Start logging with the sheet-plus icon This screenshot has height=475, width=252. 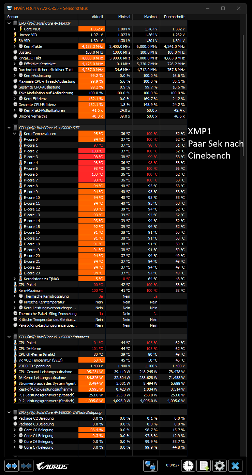pos(204,466)
